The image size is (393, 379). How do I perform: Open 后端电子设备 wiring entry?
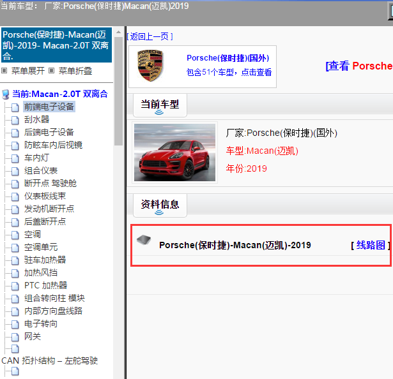click(x=49, y=132)
